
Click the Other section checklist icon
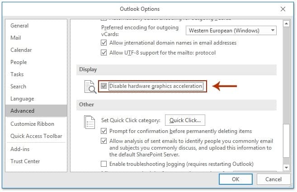[90, 122]
